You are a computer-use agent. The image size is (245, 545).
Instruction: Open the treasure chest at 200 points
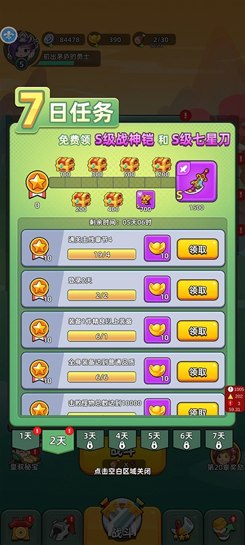pyautogui.click(x=81, y=199)
